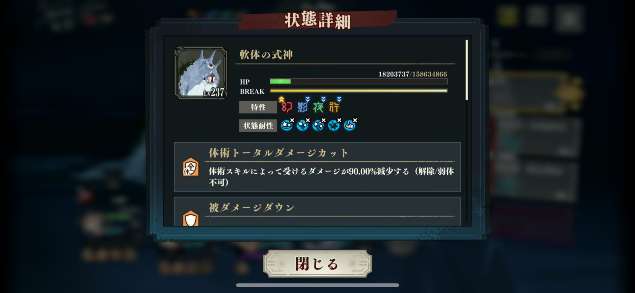Tap the green 夜 attribute icon
This screenshot has height=293, width=635.
pos(318,107)
